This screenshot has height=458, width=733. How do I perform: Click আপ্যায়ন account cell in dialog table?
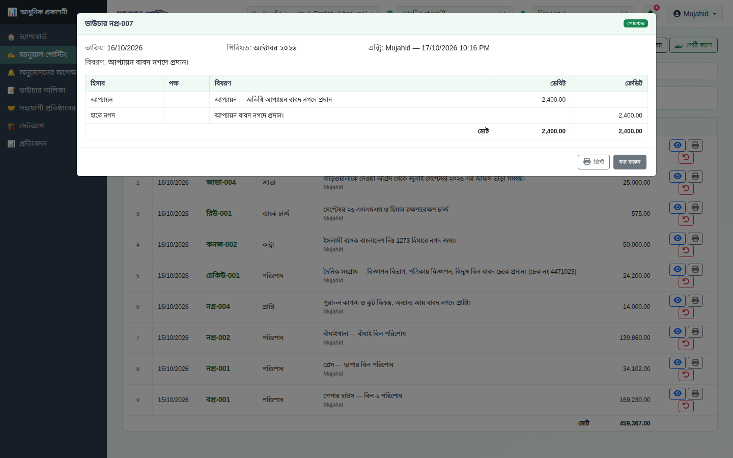click(124, 100)
